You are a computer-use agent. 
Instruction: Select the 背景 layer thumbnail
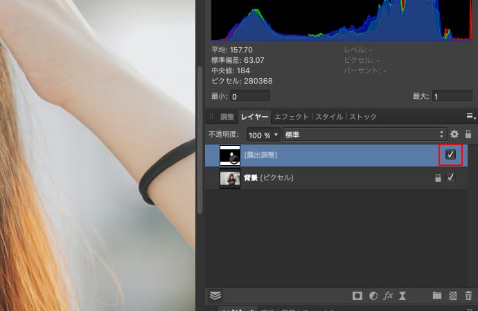(x=229, y=178)
